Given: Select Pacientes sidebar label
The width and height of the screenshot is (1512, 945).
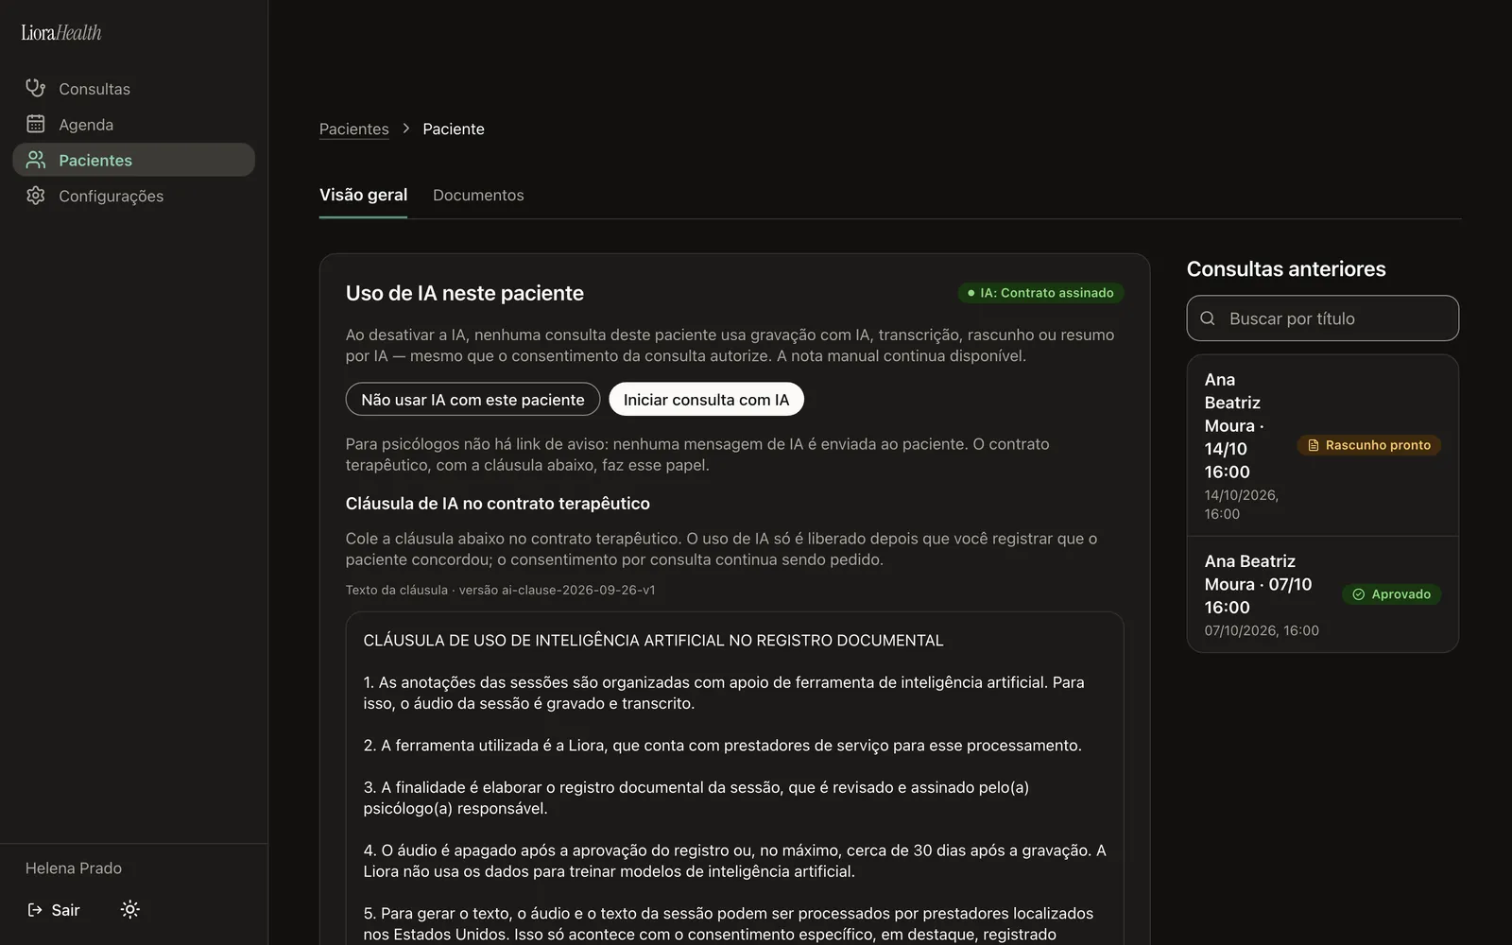Looking at the screenshot, I should coord(95,160).
